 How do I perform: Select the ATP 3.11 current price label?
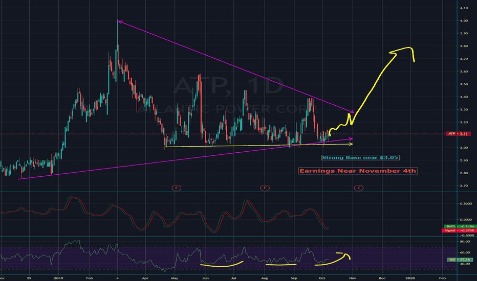coord(458,134)
